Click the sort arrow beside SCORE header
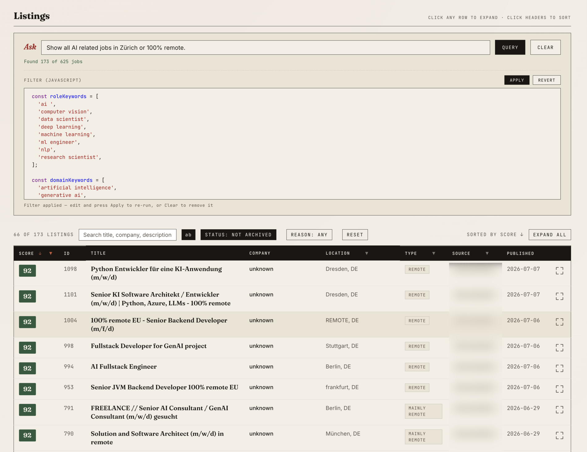 (x=40, y=253)
